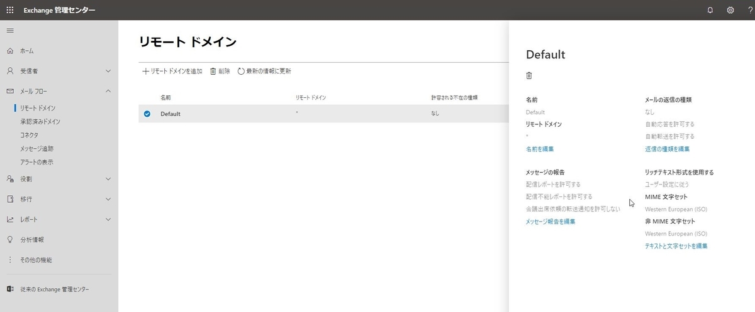
Task: Click the Default name in the table row
Action: coord(171,114)
